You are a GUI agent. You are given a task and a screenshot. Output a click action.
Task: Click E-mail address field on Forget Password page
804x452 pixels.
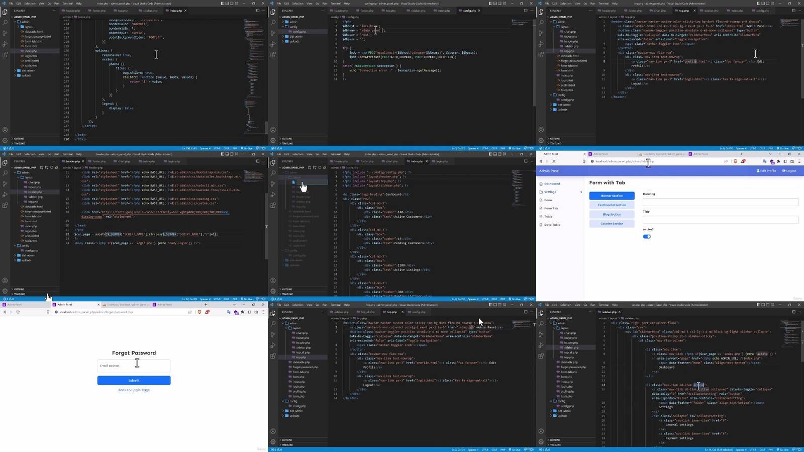(x=134, y=366)
